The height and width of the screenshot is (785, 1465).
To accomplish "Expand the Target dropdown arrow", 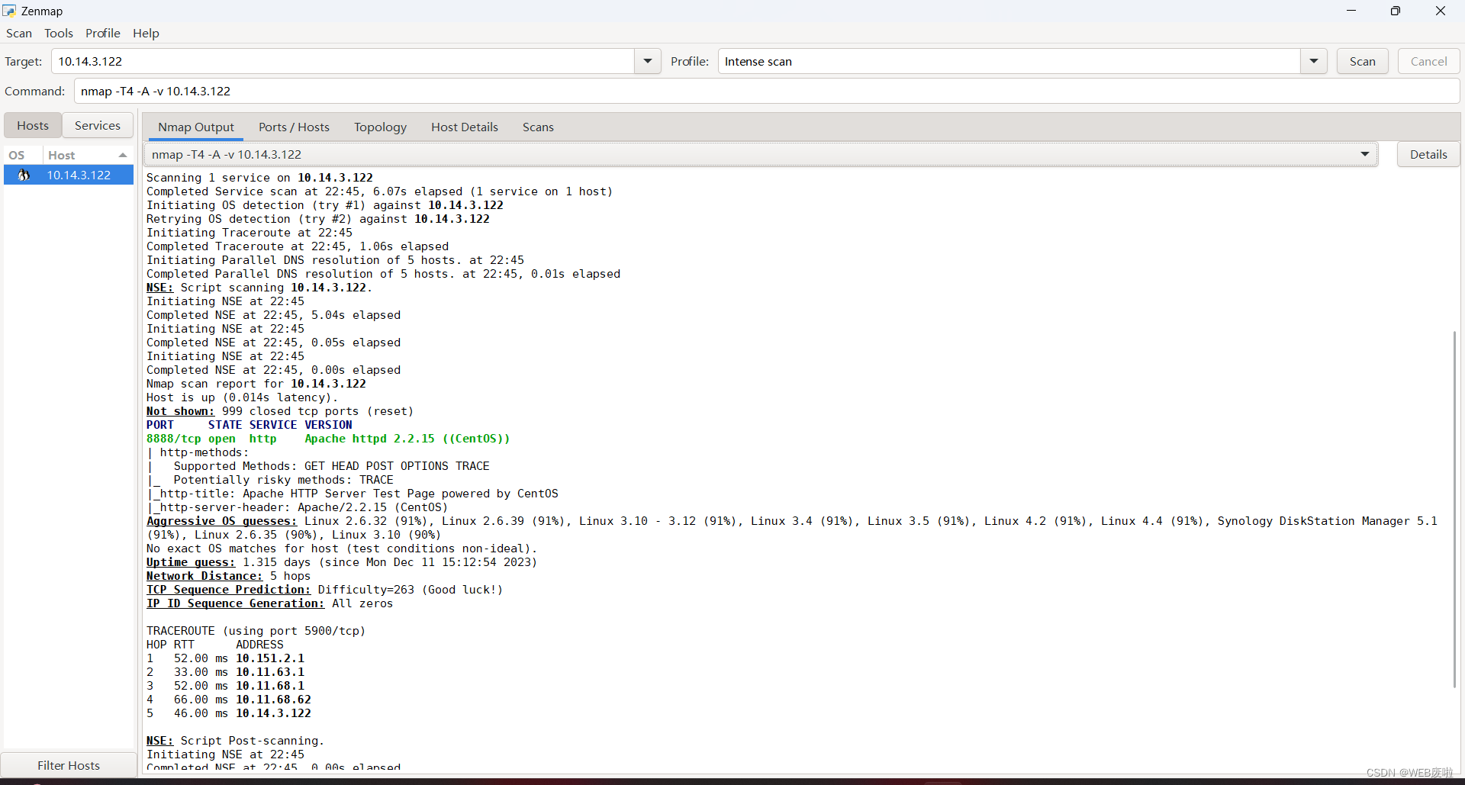I will coord(648,61).
